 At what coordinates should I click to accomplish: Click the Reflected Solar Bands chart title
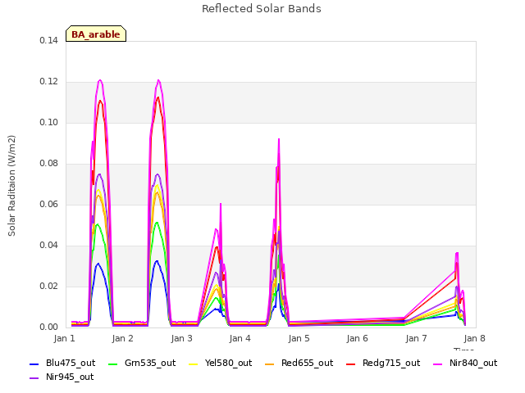262,9
